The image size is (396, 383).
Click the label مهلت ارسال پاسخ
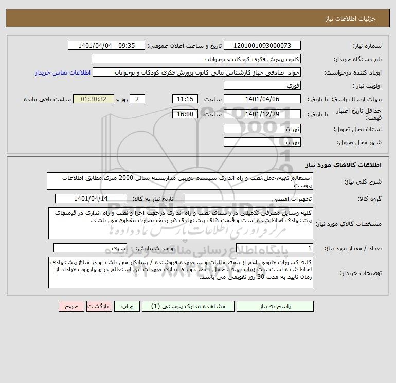click(x=356, y=99)
